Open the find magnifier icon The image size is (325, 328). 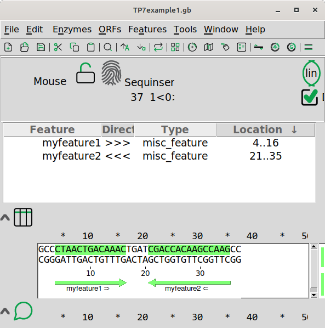click(x=108, y=47)
